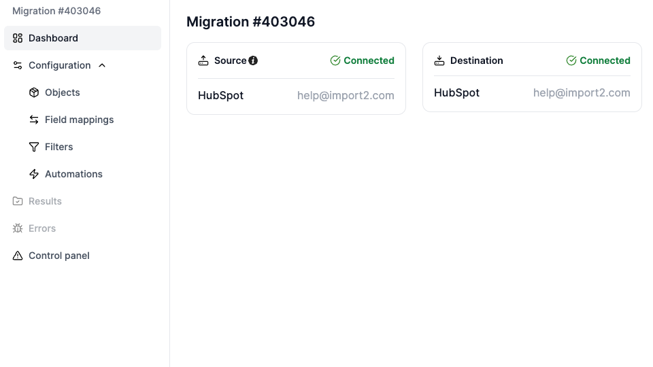Click the Configuration section label
Image resolution: width=653 pixels, height=367 pixels.
pyautogui.click(x=59, y=65)
